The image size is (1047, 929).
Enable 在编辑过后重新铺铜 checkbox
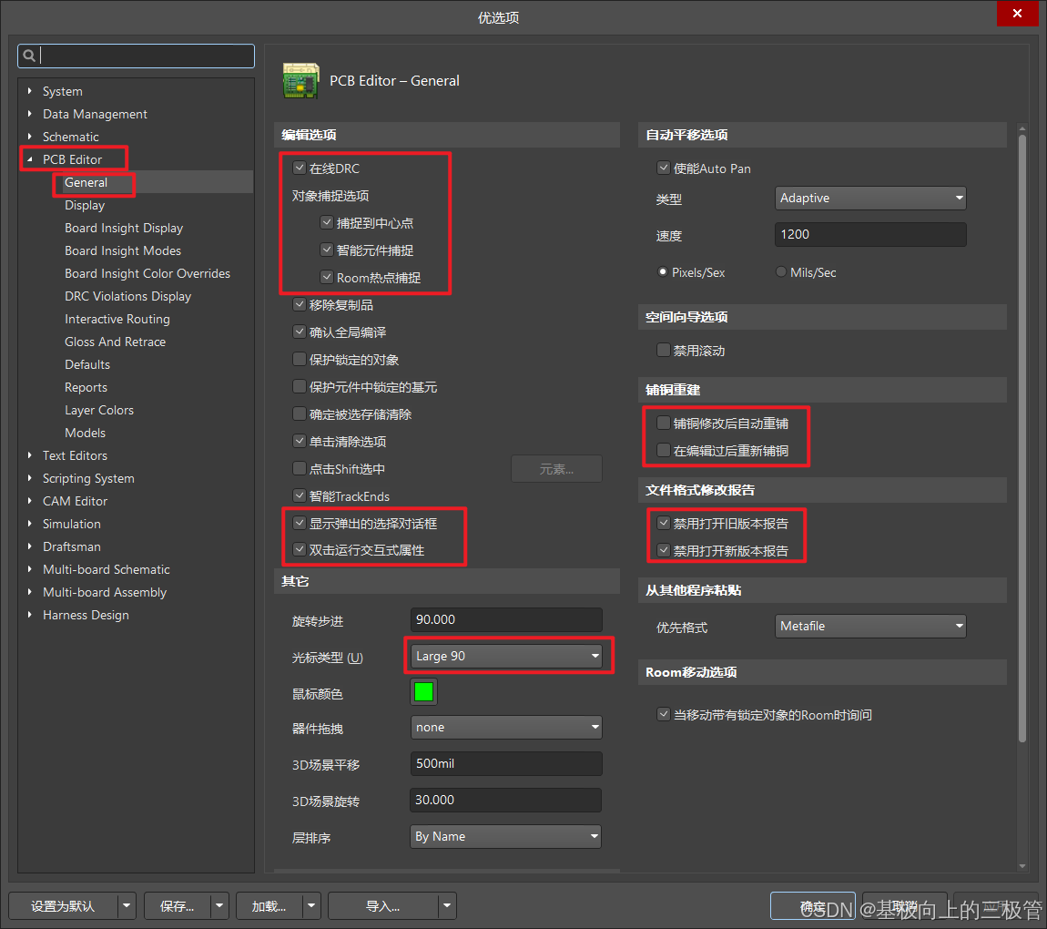click(663, 450)
